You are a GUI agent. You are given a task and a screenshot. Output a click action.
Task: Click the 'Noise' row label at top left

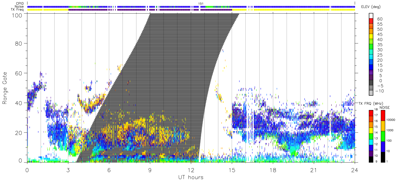pos(20,6)
